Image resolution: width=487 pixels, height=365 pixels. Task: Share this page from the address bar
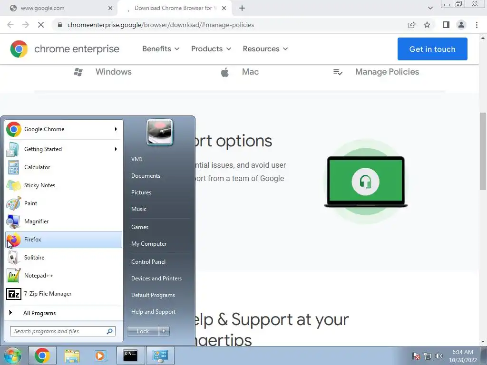pyautogui.click(x=412, y=25)
